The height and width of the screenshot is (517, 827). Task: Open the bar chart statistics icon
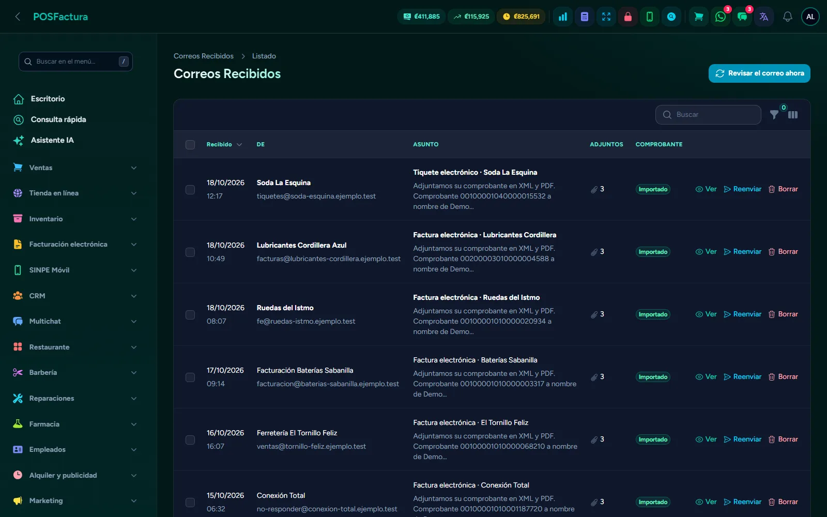(x=563, y=17)
